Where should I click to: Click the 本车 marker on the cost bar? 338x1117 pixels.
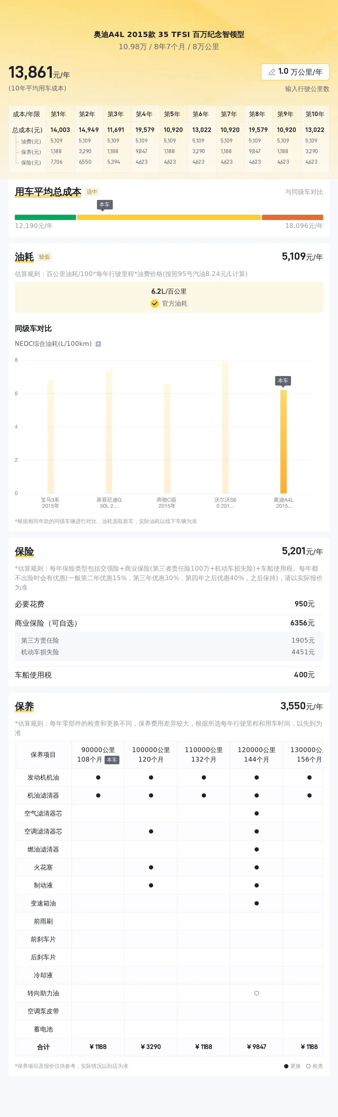[104, 205]
